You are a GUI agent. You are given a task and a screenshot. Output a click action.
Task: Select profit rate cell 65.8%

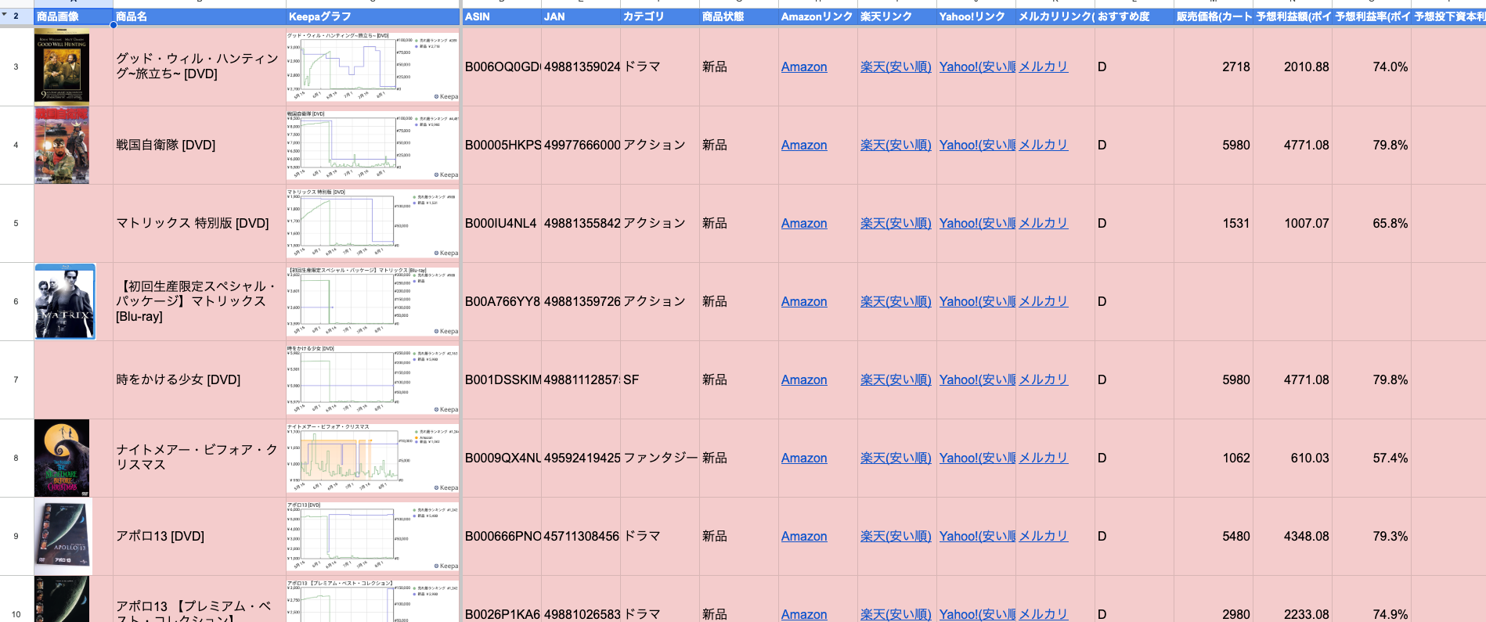[x=1372, y=224]
